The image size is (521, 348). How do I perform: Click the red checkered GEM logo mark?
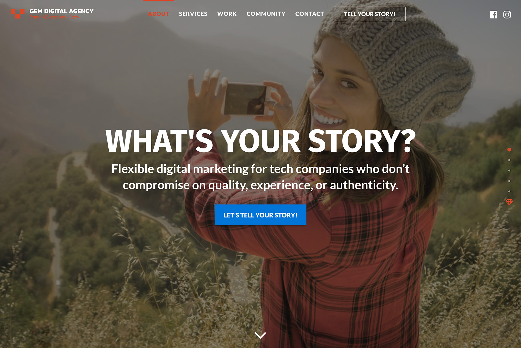tap(18, 14)
